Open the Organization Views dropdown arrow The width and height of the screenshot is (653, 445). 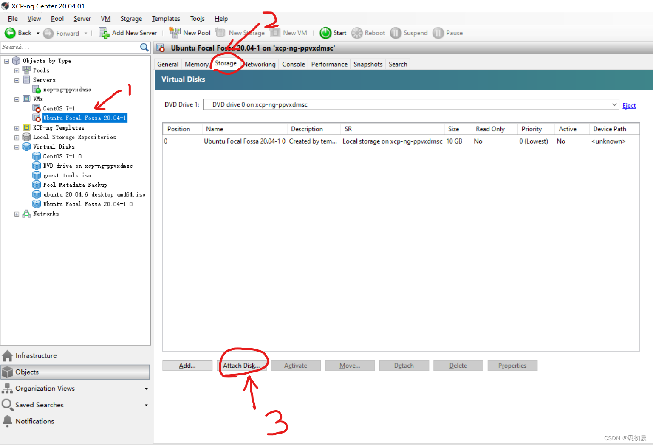(x=146, y=389)
